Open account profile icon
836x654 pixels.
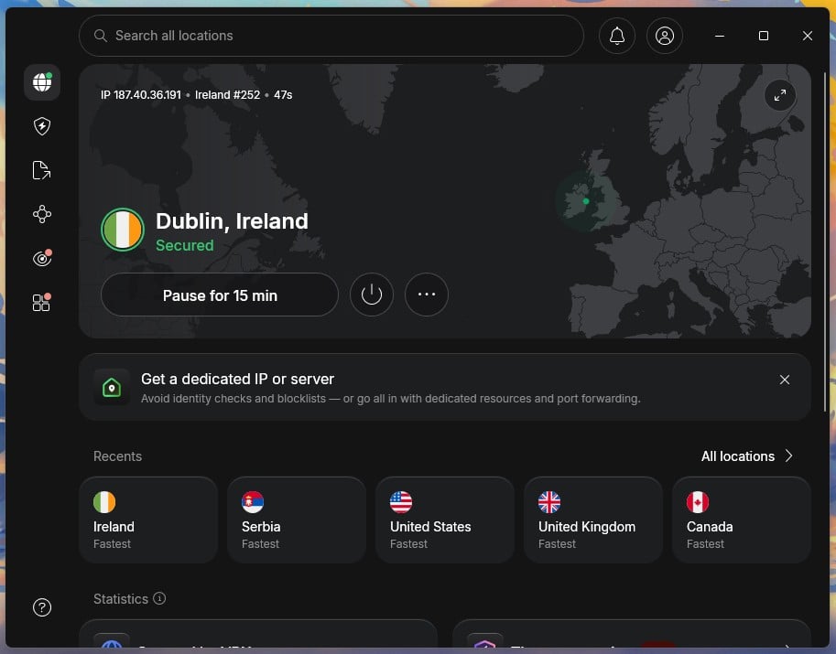(x=665, y=36)
